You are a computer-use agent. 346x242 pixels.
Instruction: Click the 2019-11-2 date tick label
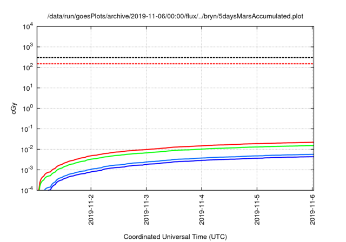91,210
